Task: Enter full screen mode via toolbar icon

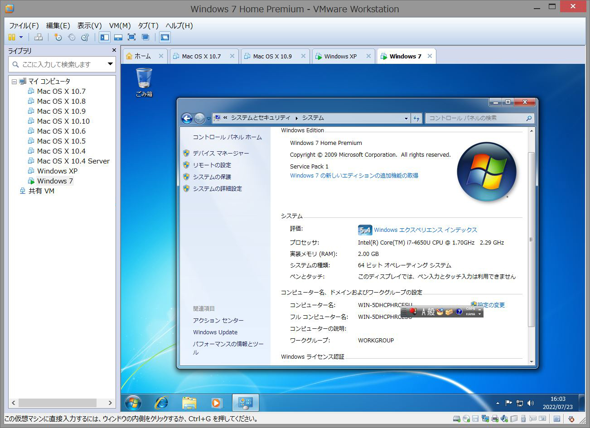Action: coord(132,37)
